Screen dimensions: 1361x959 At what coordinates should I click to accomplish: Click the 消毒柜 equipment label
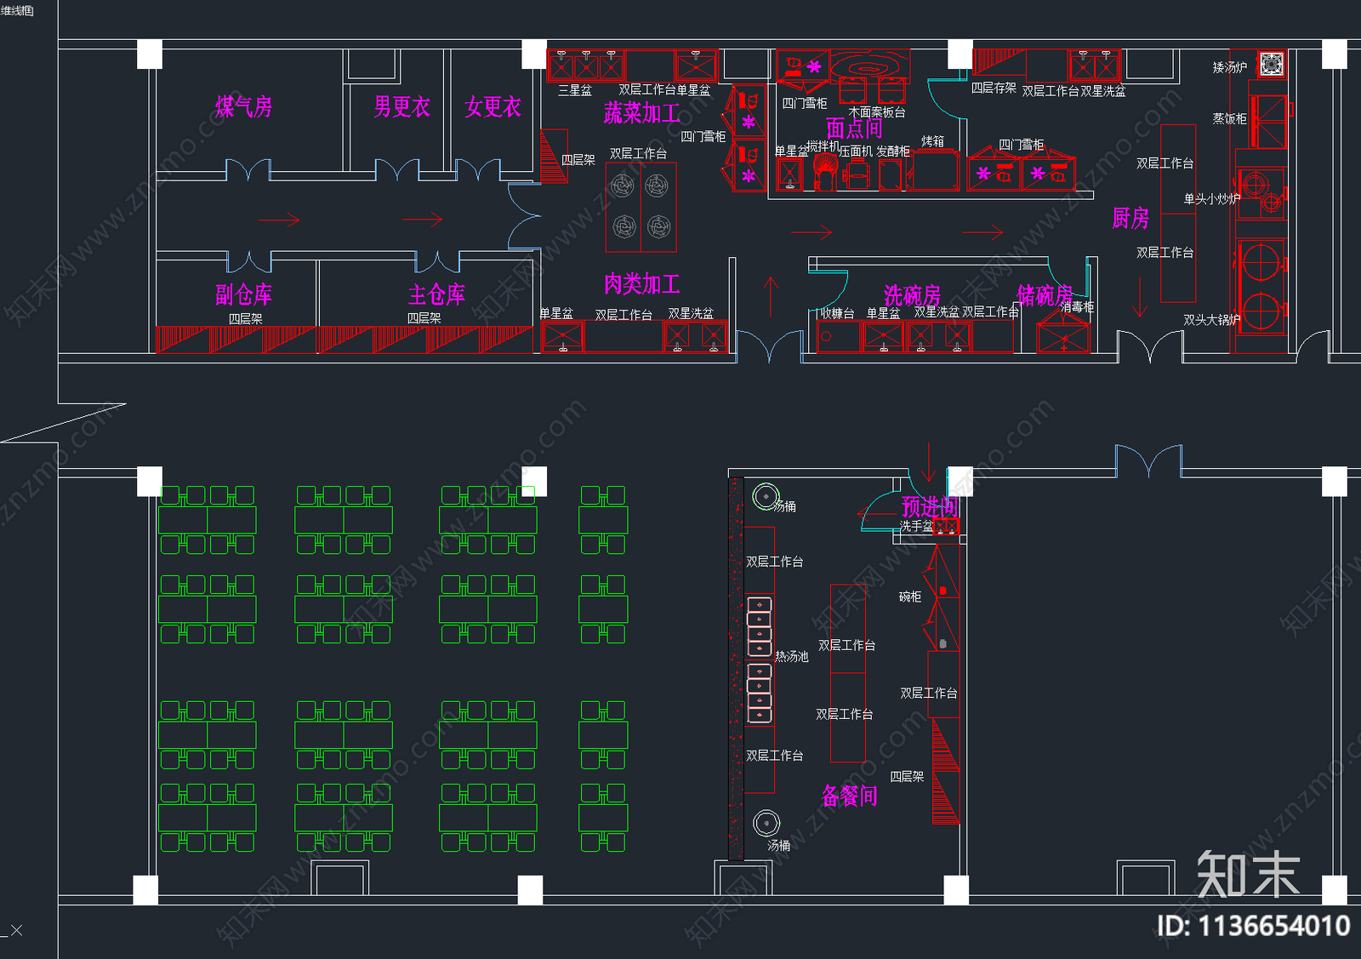coord(1078,307)
